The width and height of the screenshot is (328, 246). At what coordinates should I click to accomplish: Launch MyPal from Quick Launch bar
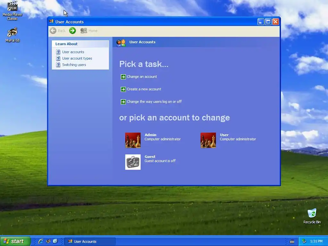(x=48, y=241)
